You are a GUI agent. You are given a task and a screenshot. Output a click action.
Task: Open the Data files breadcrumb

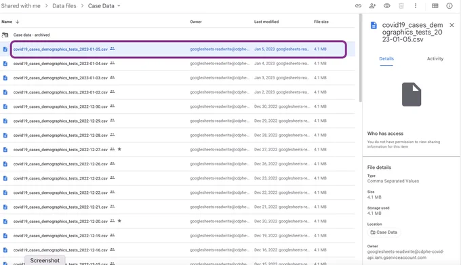click(x=64, y=6)
